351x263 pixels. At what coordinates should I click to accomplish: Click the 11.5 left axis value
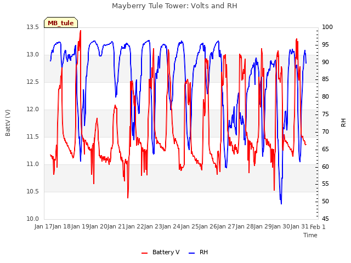click(33, 136)
